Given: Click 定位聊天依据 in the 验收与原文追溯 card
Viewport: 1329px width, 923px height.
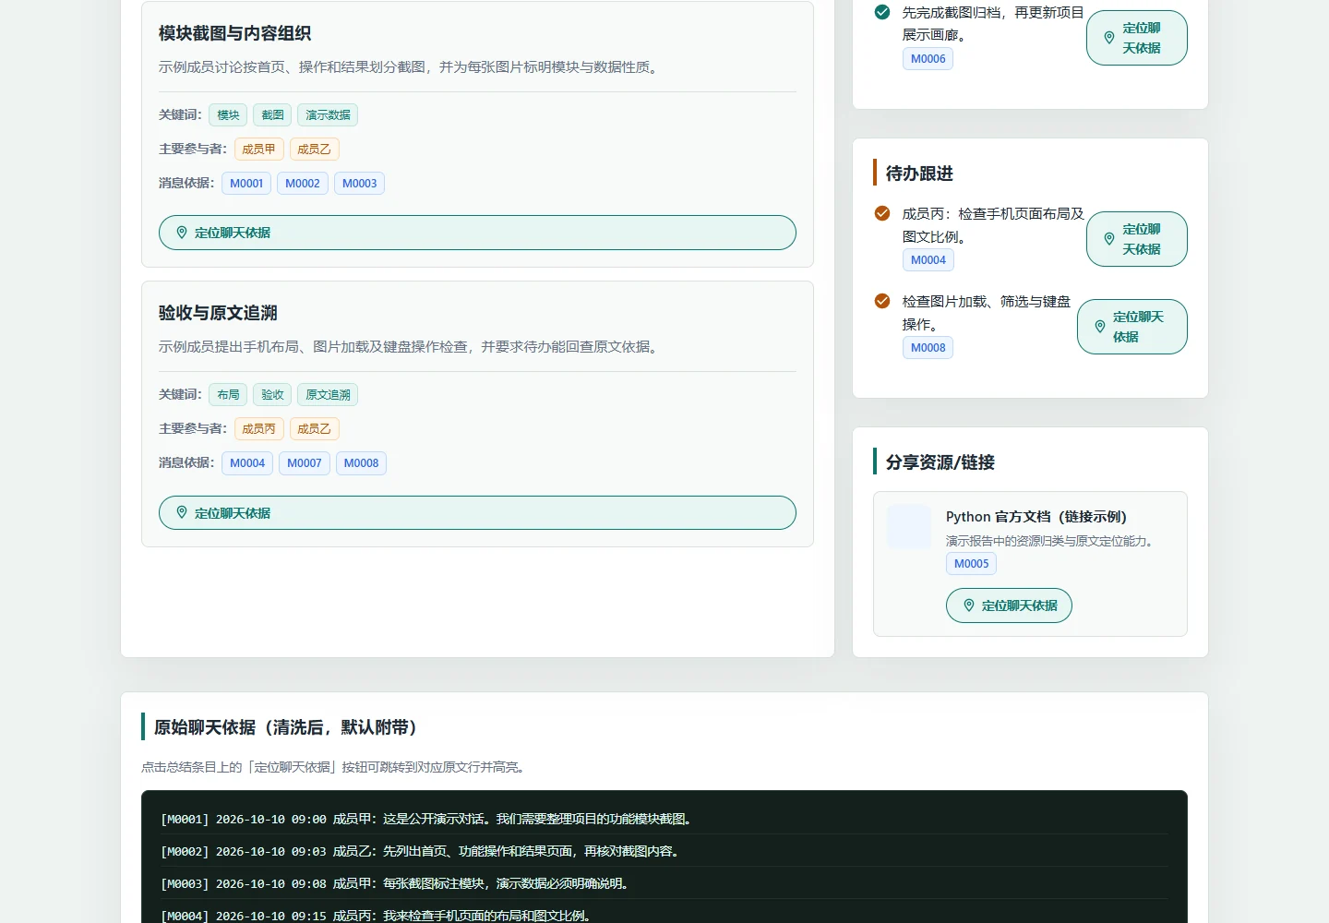Looking at the screenshot, I should pyautogui.click(x=477, y=513).
